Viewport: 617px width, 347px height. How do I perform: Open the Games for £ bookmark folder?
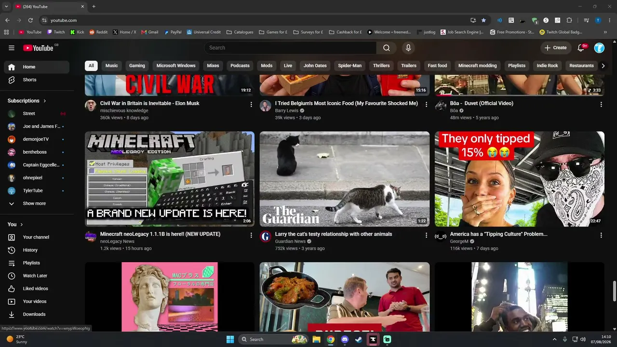(273, 32)
